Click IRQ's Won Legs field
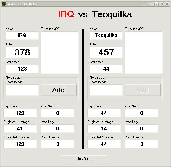The width and height of the screenshot is (171, 167). coord(58,129)
